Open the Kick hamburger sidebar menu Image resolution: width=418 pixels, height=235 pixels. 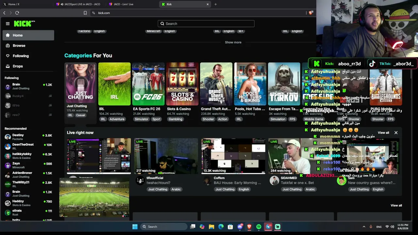8,23
